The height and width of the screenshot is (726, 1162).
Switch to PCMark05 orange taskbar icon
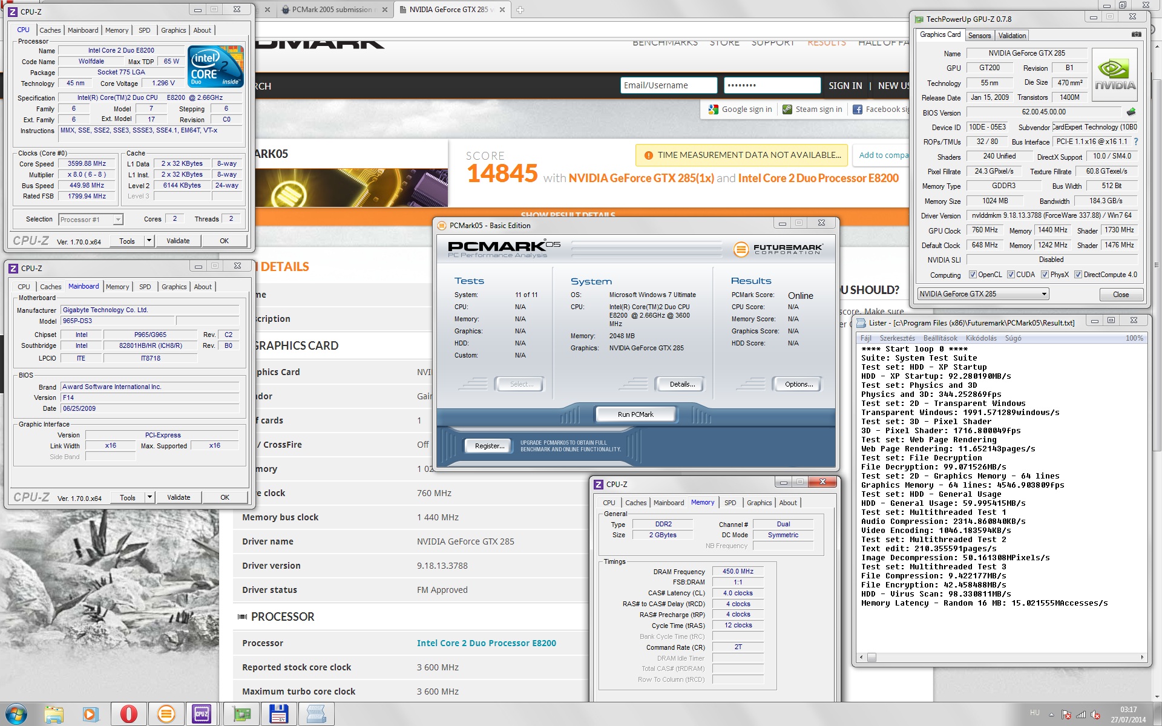[166, 715]
